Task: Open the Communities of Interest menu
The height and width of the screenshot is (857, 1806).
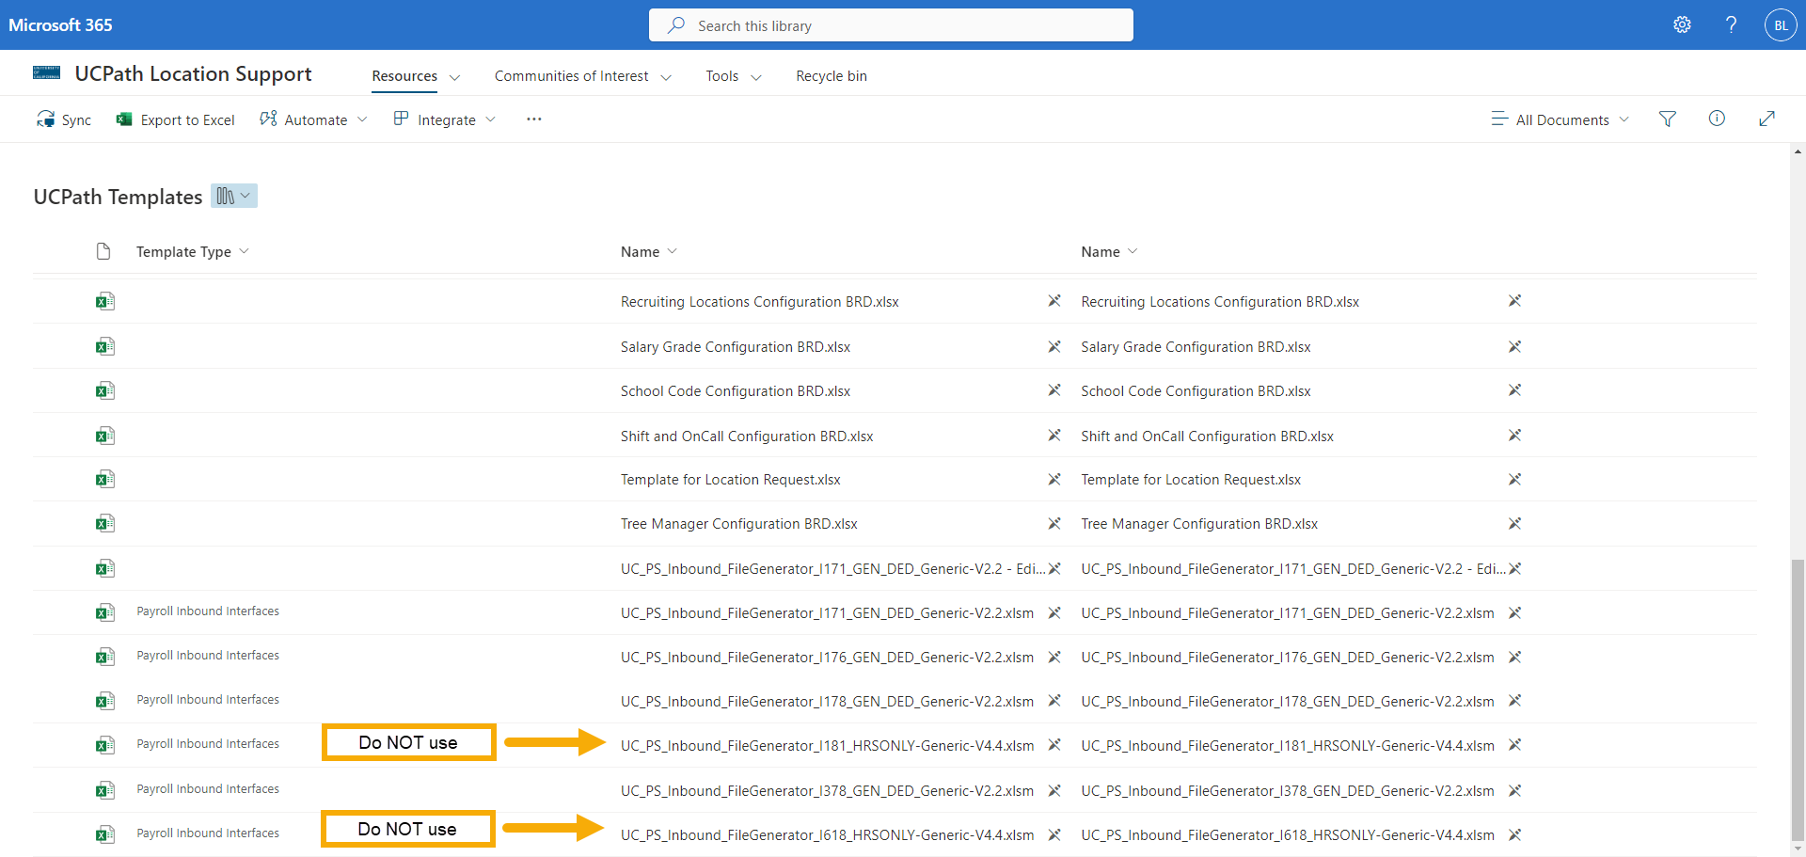Action: tap(582, 76)
